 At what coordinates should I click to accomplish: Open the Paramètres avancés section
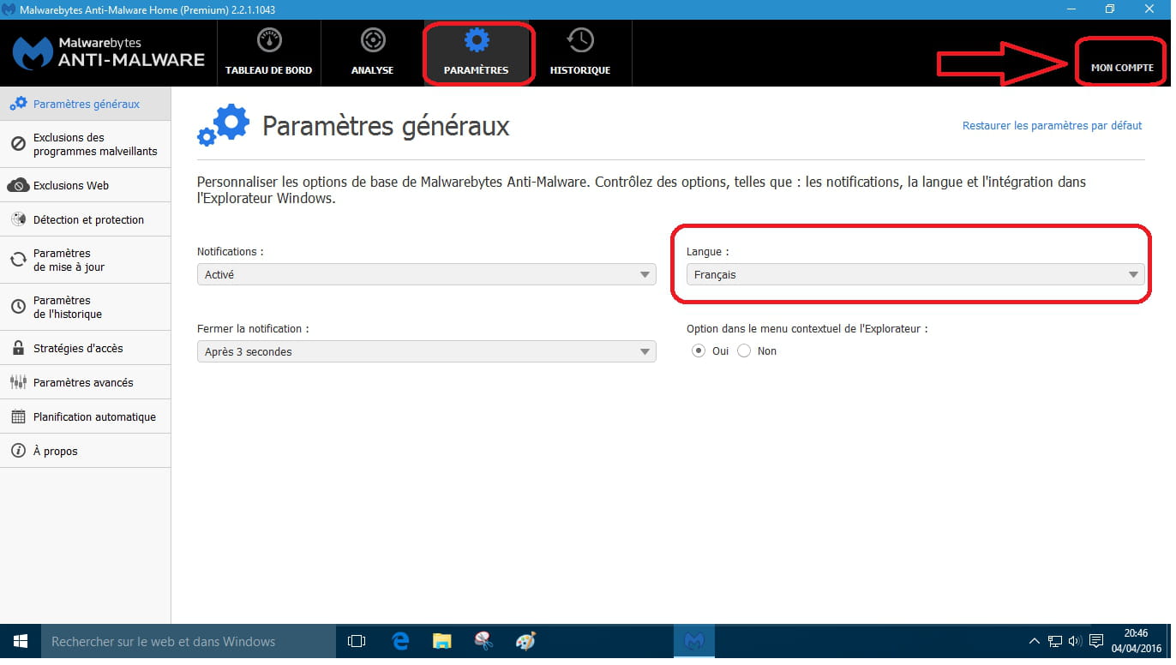[86, 383]
